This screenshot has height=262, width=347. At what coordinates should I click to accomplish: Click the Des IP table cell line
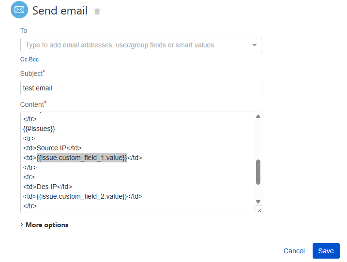(x=47, y=187)
